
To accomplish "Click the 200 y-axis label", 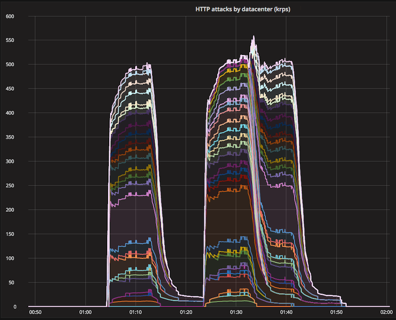I will (x=10, y=210).
